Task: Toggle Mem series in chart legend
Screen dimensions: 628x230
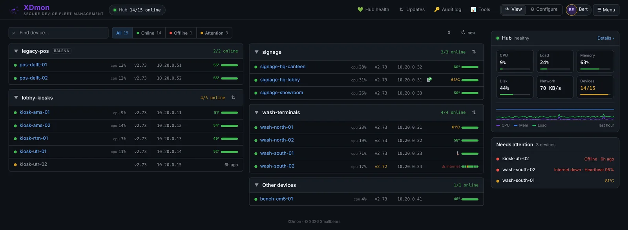Action: [x=521, y=126]
